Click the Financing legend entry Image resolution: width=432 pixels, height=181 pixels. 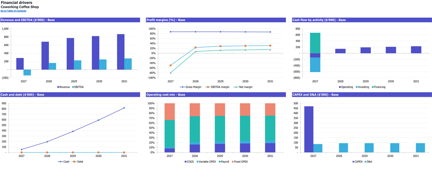(378, 87)
